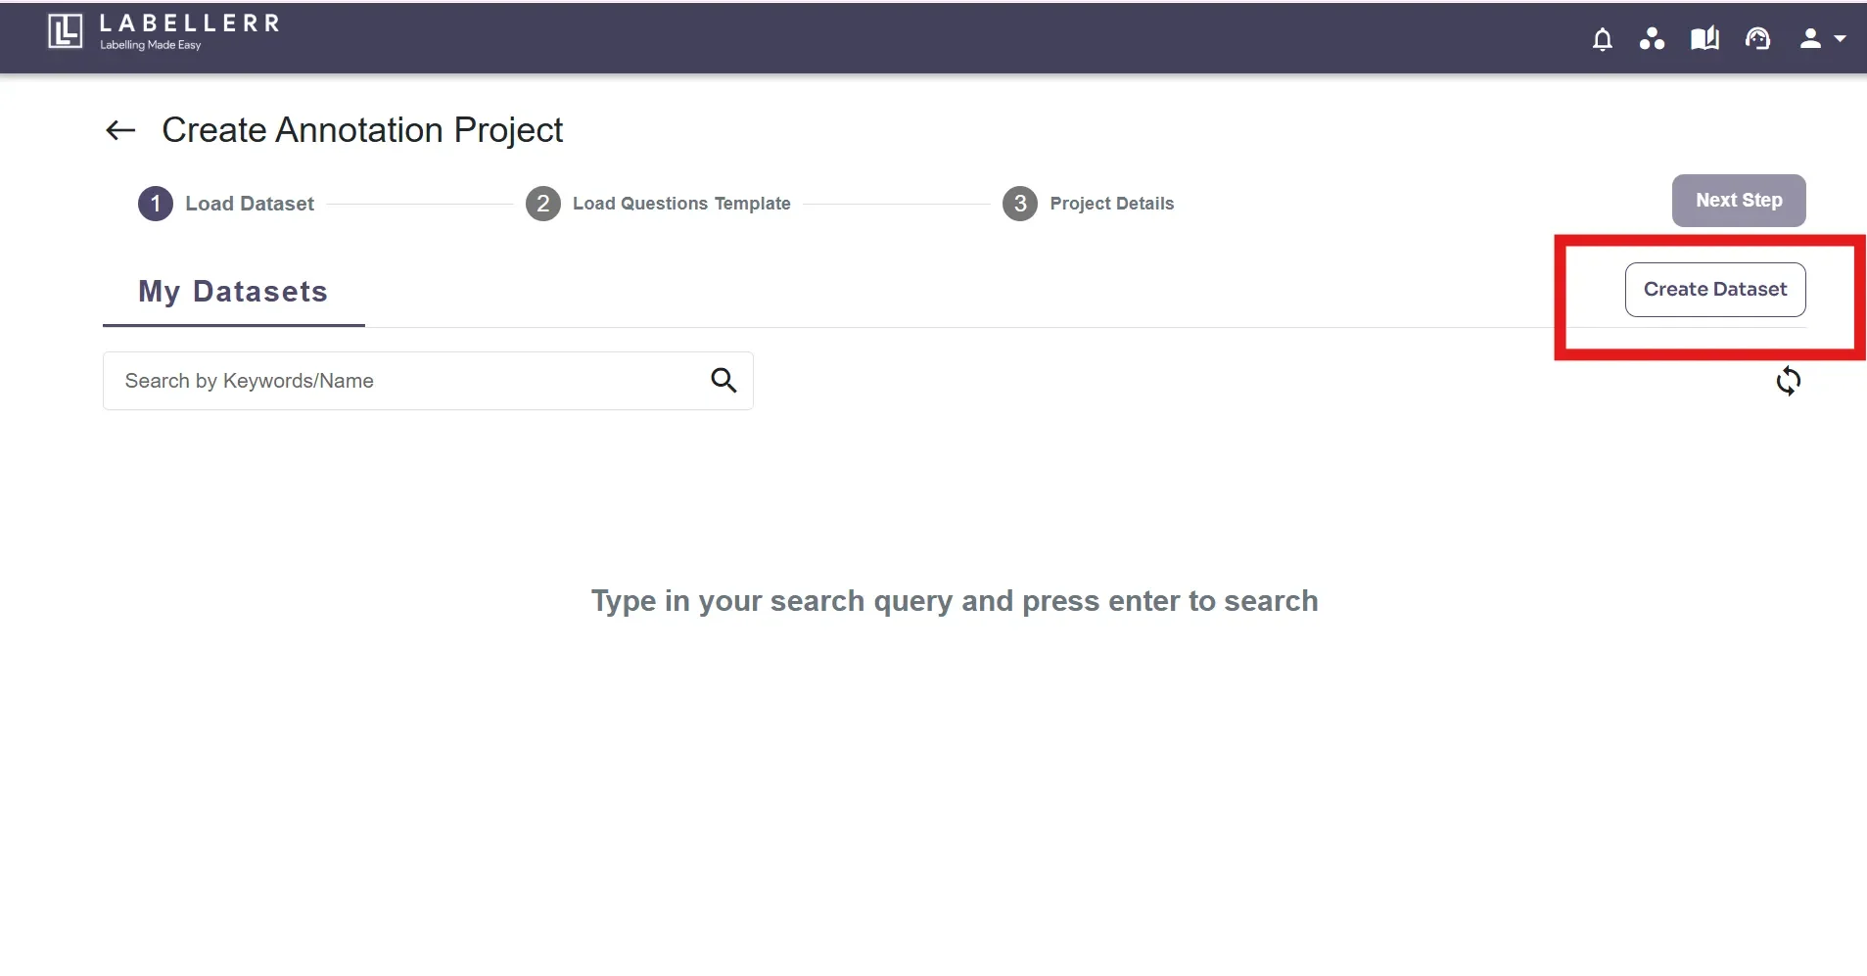The height and width of the screenshot is (976, 1867).
Task: Click the search magnifier icon
Action: click(723, 380)
